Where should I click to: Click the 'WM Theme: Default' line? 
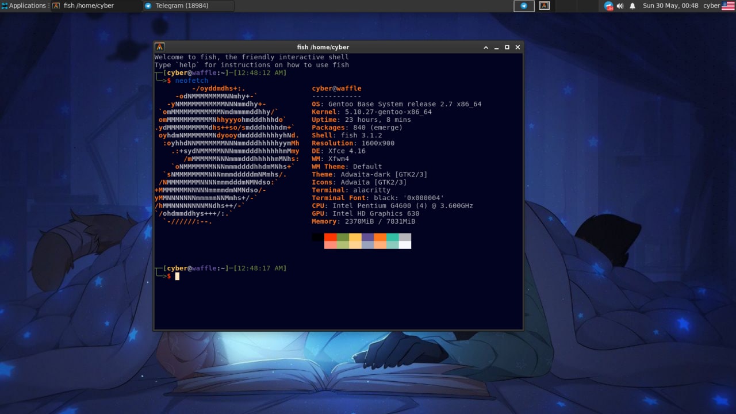[x=347, y=167]
